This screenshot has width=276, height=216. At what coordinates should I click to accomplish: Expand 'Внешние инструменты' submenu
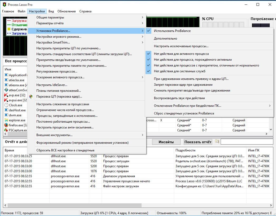point(87,135)
